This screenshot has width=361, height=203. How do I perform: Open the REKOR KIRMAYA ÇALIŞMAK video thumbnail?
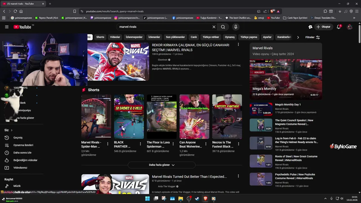click(118, 62)
